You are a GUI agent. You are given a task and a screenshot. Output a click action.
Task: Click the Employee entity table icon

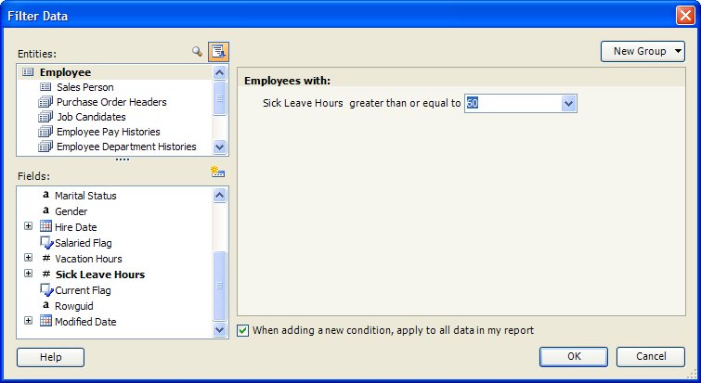coord(28,71)
